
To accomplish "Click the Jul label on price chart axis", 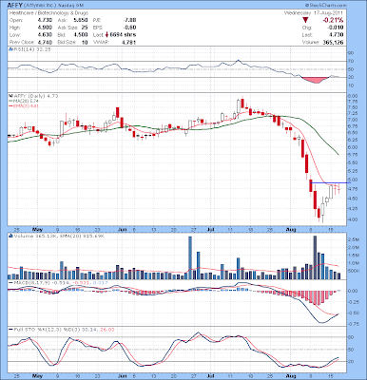I will click(x=211, y=229).
